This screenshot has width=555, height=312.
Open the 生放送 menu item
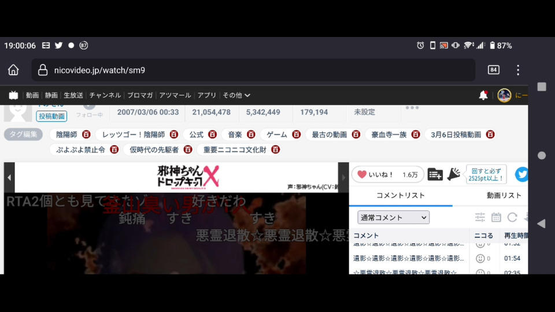point(73,95)
